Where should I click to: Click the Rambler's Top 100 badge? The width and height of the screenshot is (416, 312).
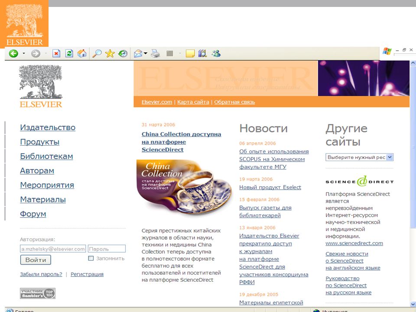coord(38,293)
